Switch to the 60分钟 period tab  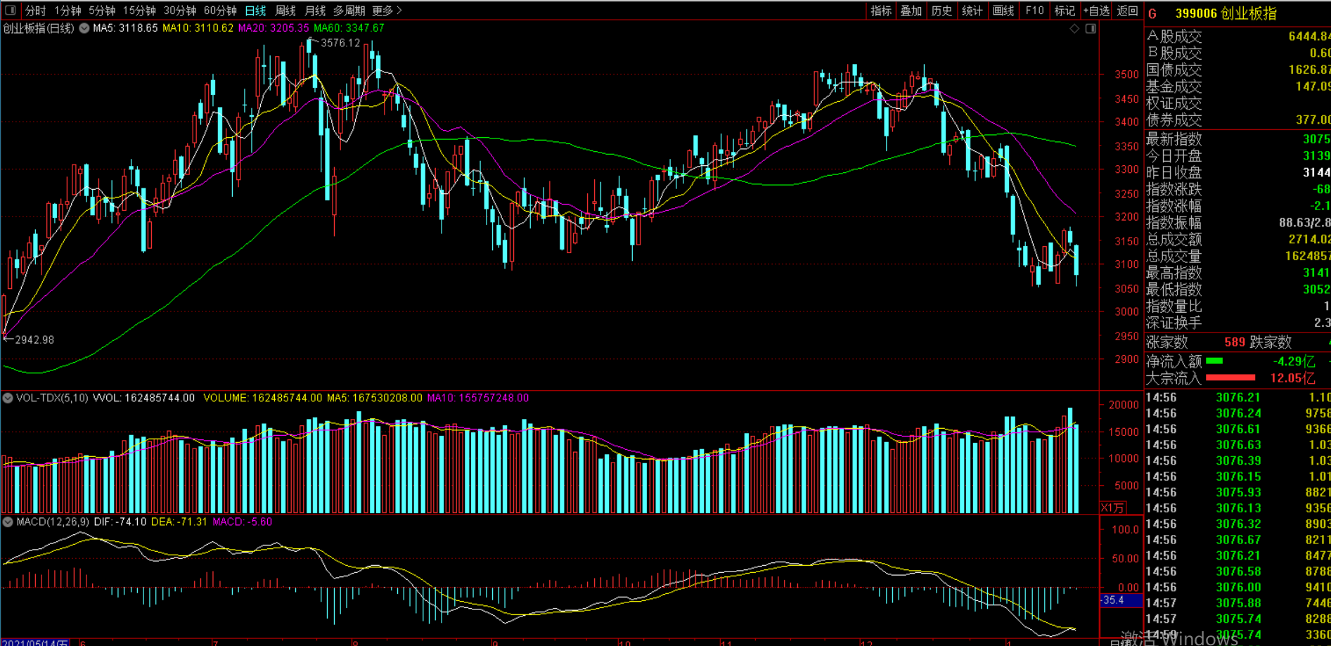[220, 11]
